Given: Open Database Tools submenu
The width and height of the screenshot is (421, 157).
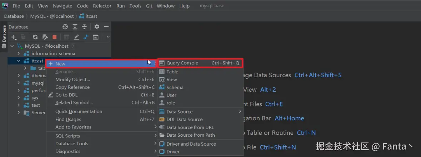Looking at the screenshot, I should click(102, 143).
